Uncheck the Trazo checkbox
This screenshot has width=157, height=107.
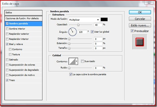point(7,80)
